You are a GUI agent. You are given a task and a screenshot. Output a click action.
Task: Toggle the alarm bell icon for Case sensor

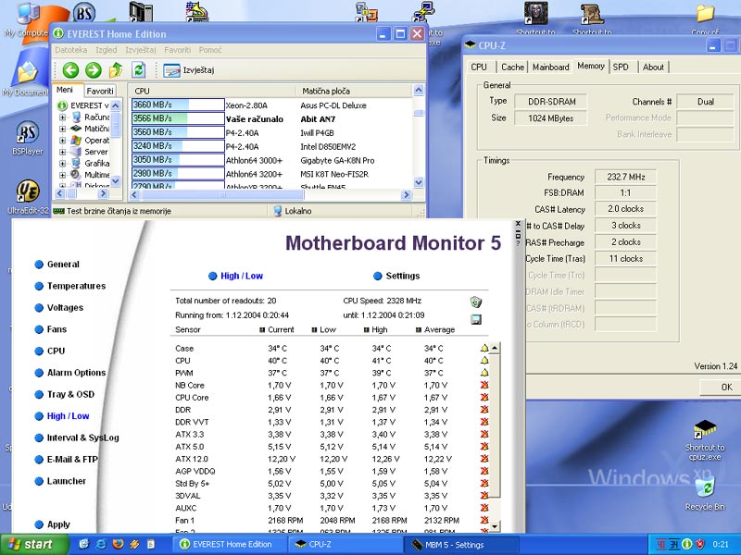(x=484, y=349)
